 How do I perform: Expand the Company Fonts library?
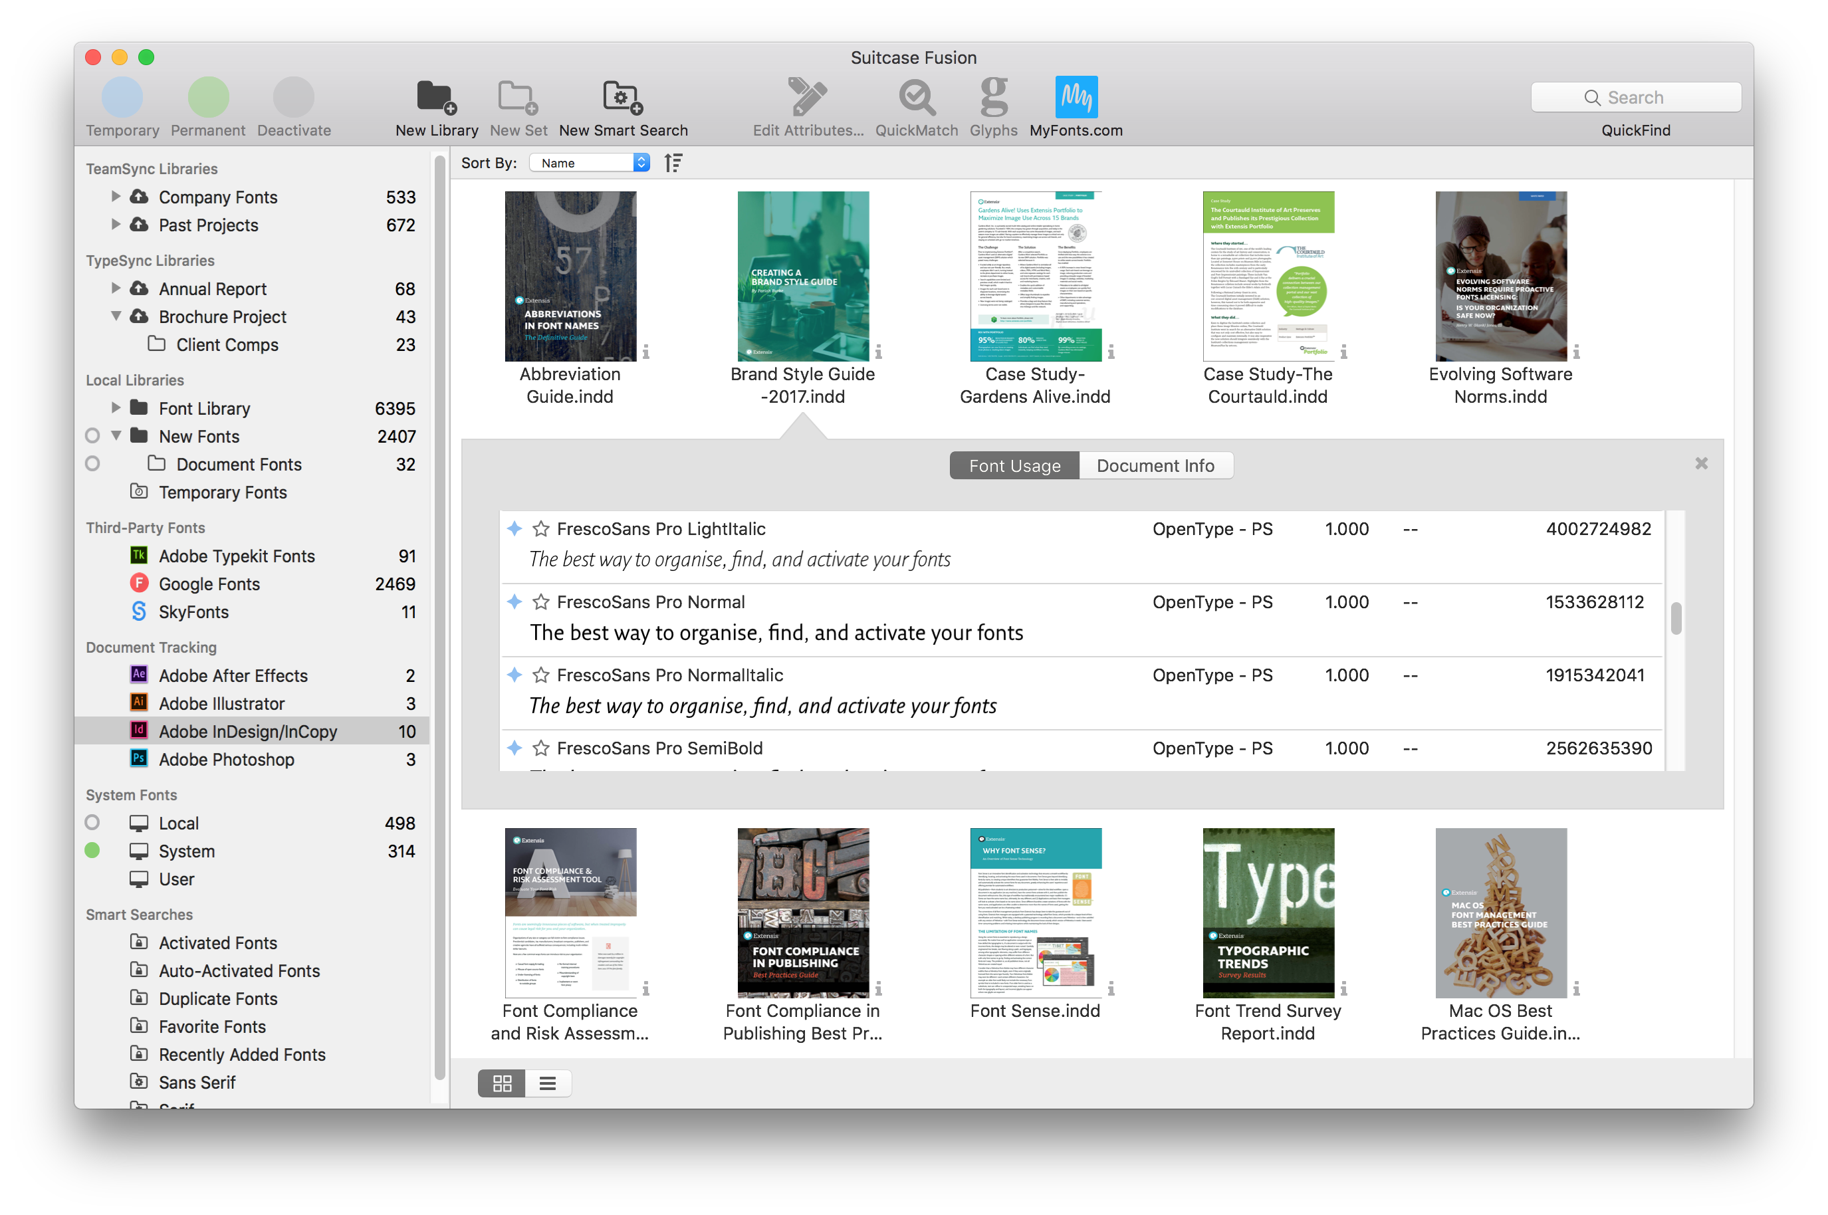pos(112,197)
